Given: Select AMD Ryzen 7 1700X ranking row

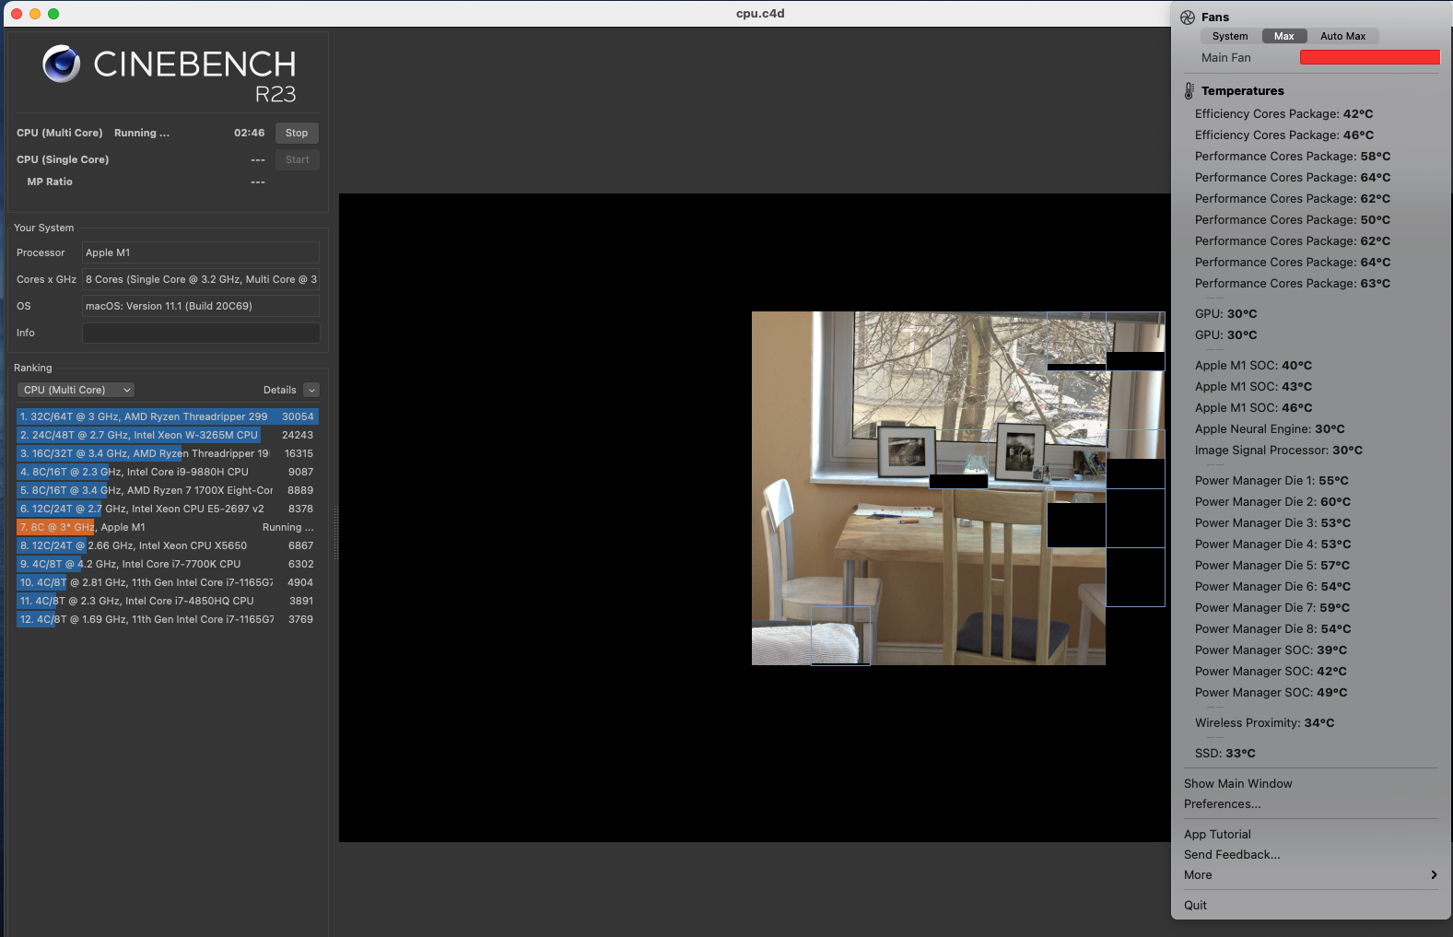Looking at the screenshot, I should pos(168,490).
